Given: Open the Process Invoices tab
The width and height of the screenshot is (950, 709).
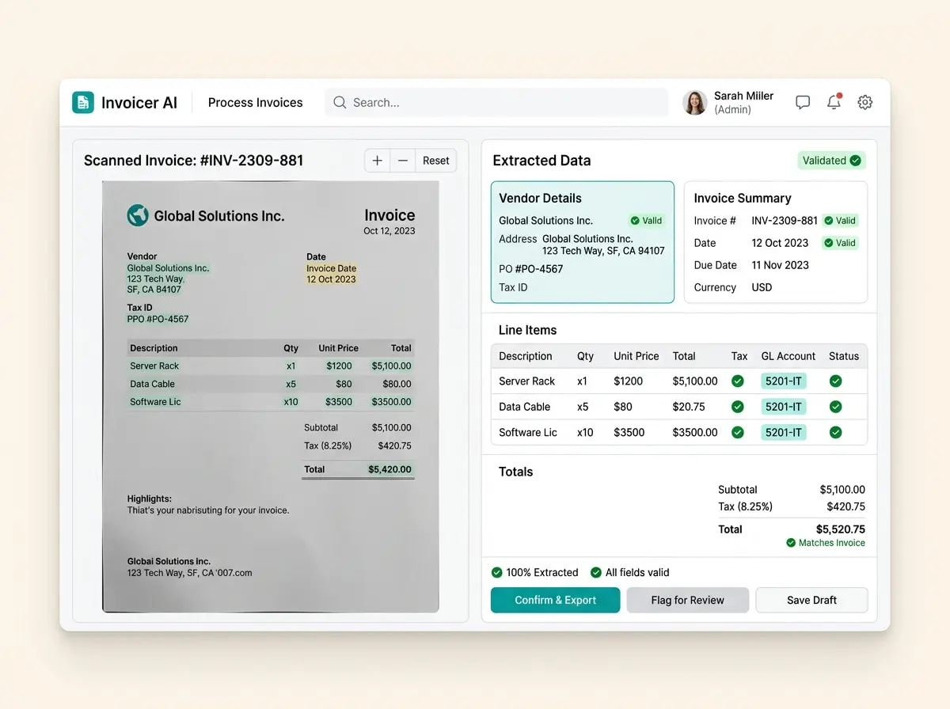Looking at the screenshot, I should point(256,102).
